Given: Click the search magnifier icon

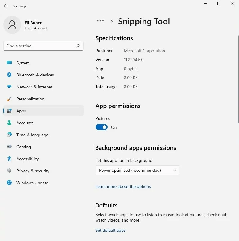Looking at the screenshot, I should click(78, 46).
